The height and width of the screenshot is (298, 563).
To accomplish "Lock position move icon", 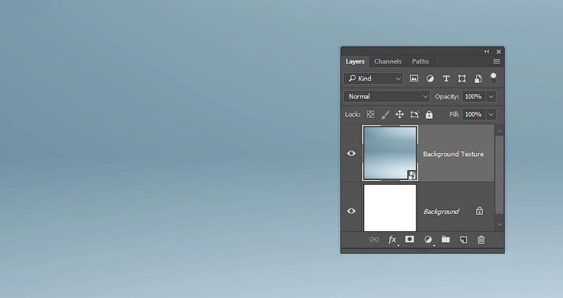I will tap(400, 114).
